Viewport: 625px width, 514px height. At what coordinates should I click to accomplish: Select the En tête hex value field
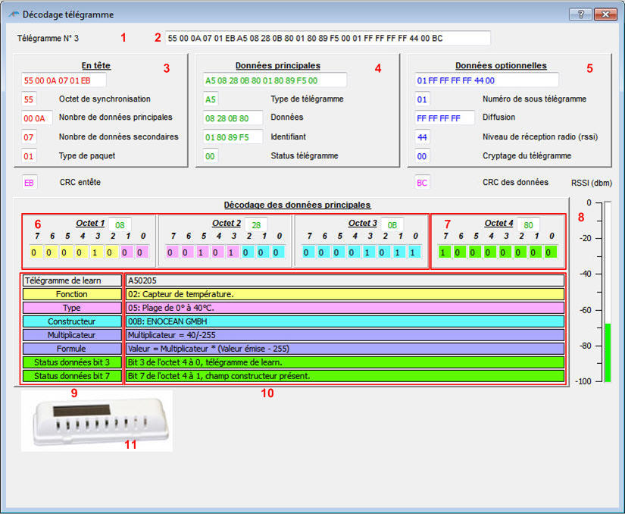(x=64, y=80)
